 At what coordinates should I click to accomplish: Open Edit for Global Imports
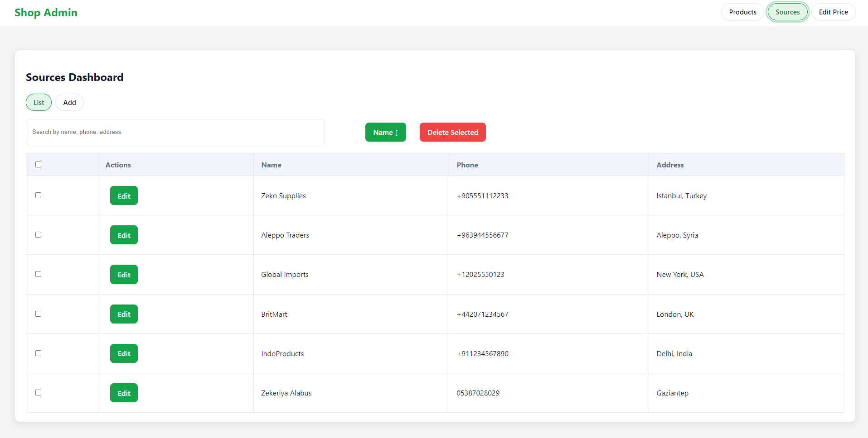[124, 275]
